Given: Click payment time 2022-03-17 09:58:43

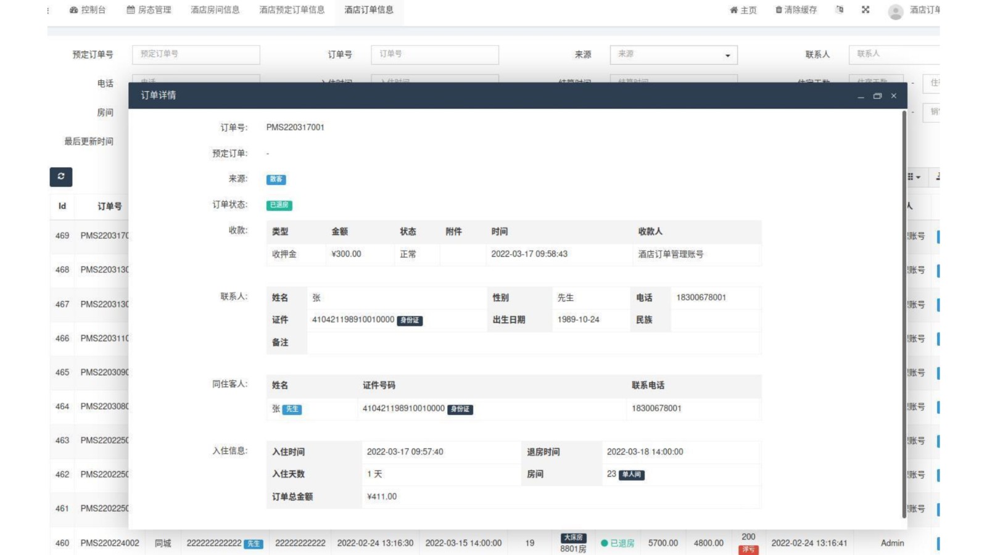Looking at the screenshot, I should 529,254.
